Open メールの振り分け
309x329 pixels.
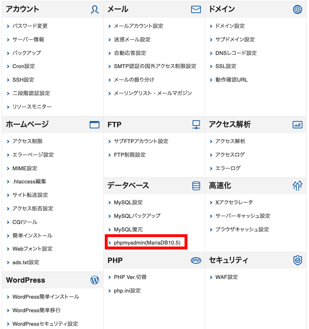coord(134,80)
